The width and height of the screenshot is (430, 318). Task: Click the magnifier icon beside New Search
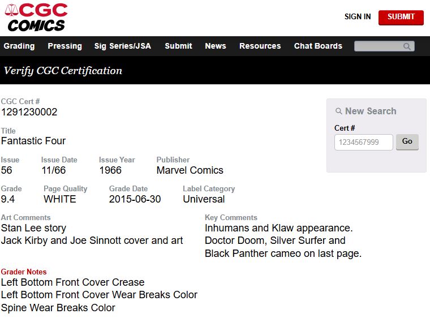339,111
